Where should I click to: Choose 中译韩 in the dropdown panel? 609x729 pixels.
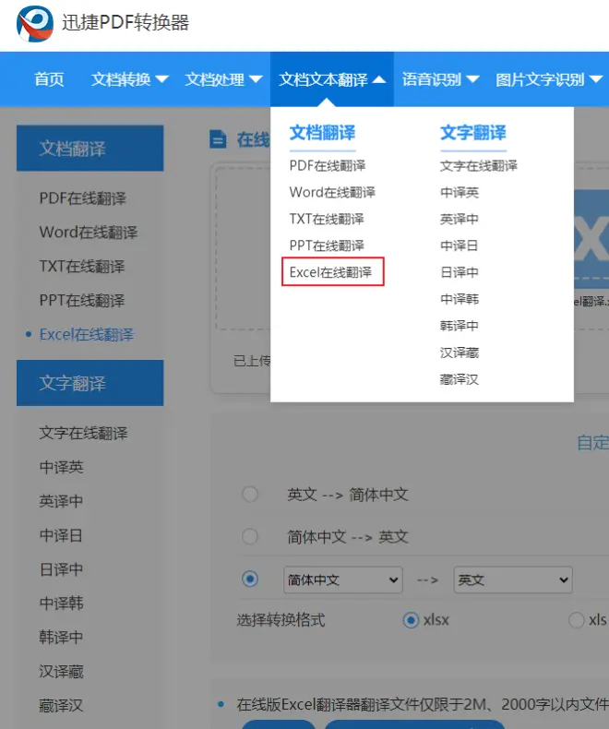coord(460,299)
